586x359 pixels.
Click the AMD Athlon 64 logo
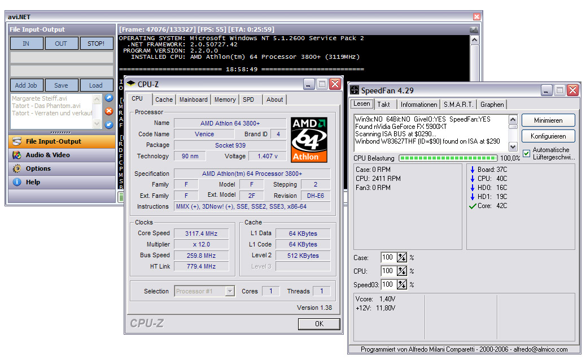click(309, 140)
